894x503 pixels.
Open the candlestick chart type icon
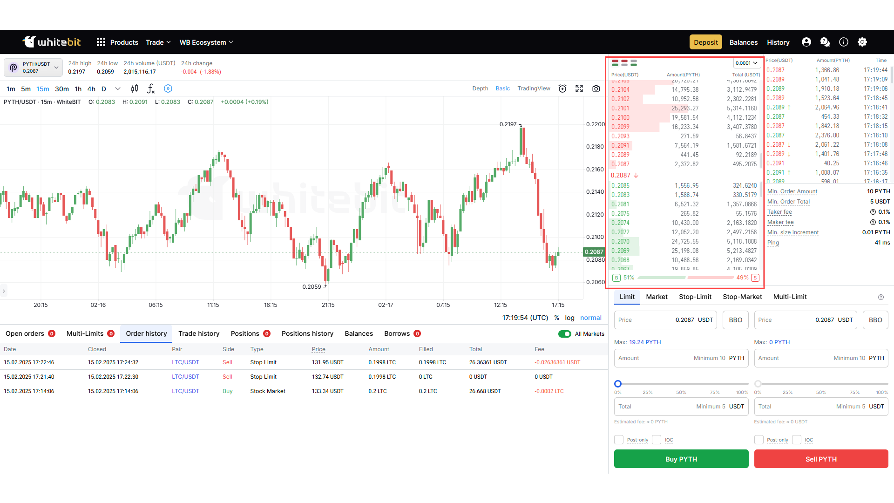pos(135,88)
